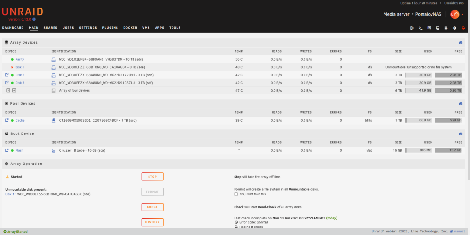Screen dimensions: 470x235
Task: Click the 'Array of four devices' row text
Action: 74,90
